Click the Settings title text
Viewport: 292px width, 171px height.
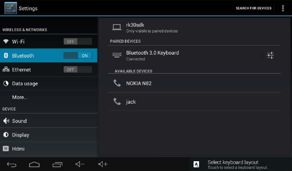click(x=28, y=9)
